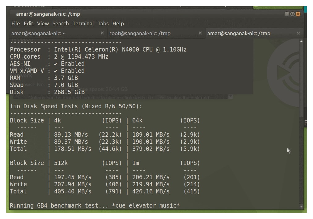Click the 512k block size header

pos(61,163)
